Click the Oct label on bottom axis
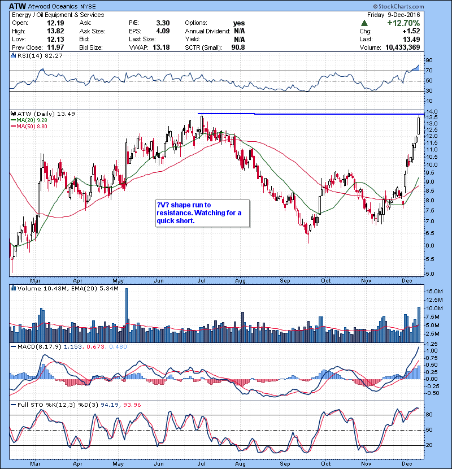The height and width of the screenshot is (469, 452). click(x=326, y=463)
